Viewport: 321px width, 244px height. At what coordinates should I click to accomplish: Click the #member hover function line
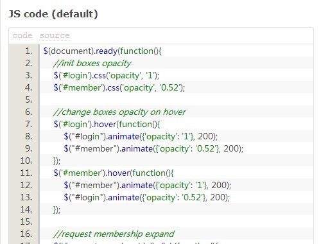tap(114, 173)
